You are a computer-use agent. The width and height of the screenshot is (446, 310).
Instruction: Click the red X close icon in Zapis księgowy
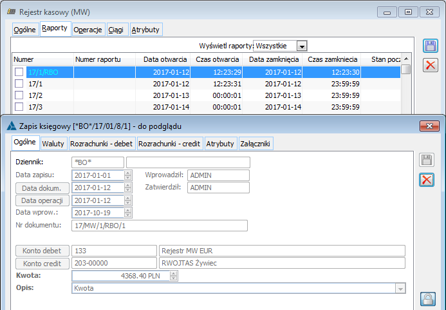click(x=427, y=180)
